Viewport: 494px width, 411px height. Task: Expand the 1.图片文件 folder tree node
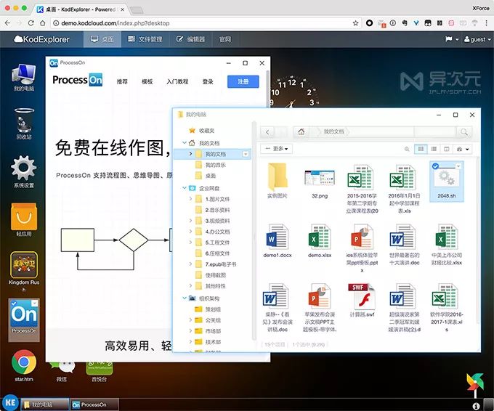pos(191,199)
